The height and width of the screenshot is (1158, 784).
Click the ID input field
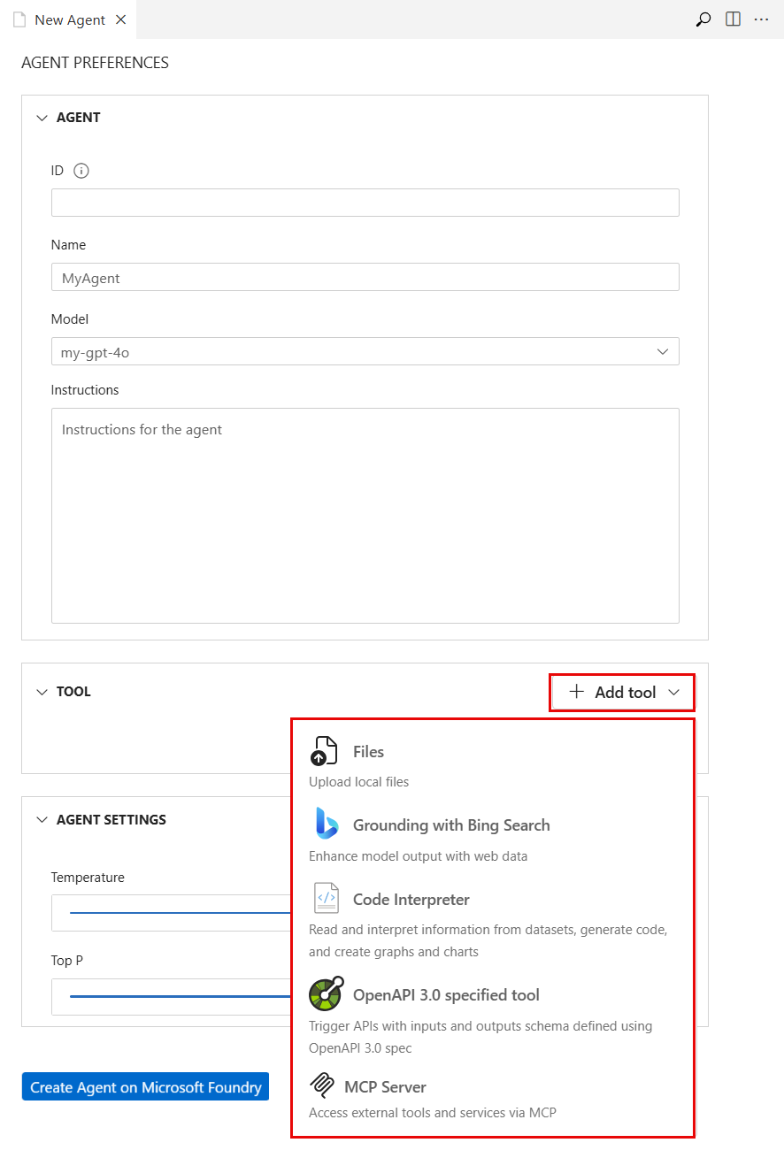365,203
